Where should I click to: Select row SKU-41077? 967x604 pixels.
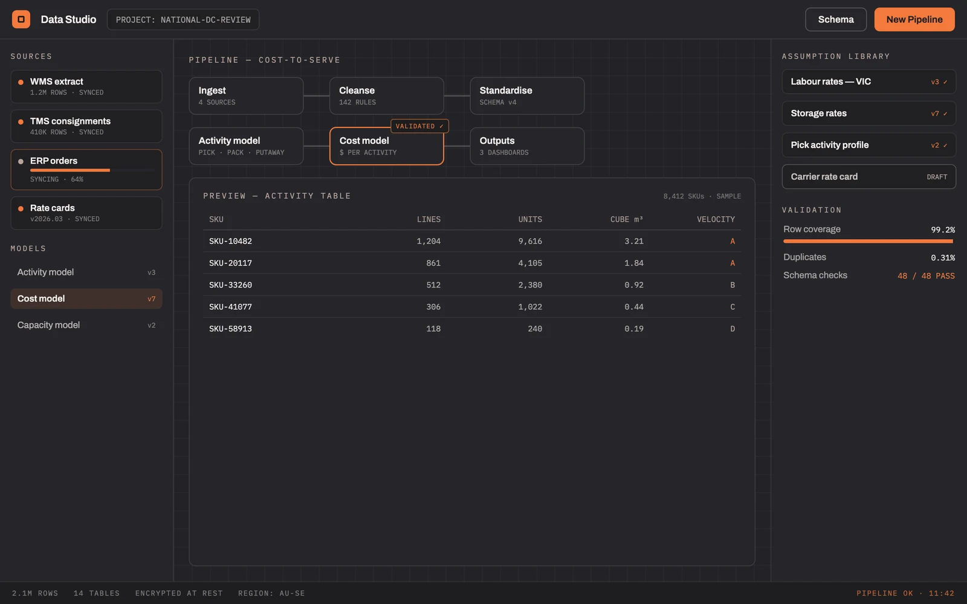[472, 307]
